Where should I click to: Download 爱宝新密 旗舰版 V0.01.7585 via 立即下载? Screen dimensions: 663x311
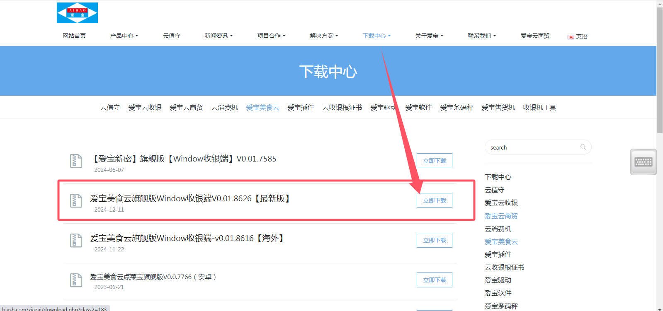[435, 161]
